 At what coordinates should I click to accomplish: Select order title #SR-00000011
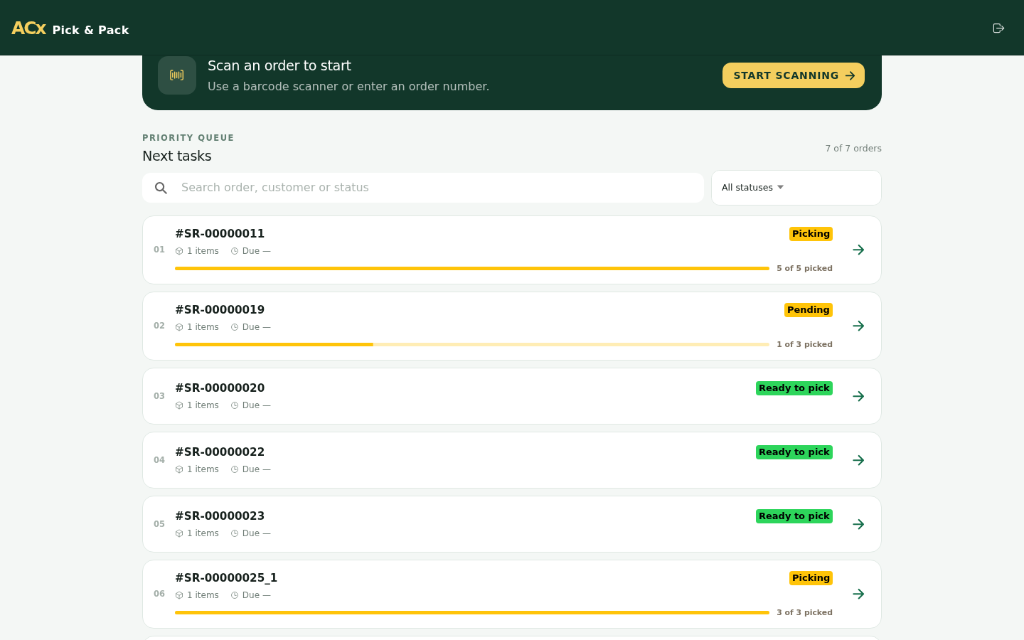[220, 234]
